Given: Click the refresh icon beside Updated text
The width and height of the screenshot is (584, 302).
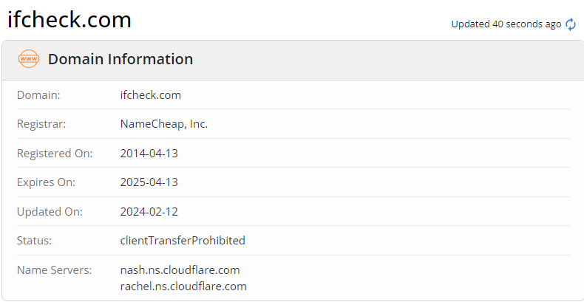Looking at the screenshot, I should pyautogui.click(x=571, y=24).
